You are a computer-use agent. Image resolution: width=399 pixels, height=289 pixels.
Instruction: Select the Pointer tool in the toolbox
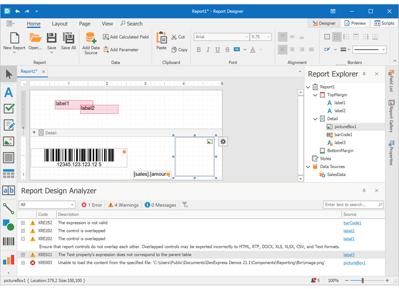coord(8,73)
